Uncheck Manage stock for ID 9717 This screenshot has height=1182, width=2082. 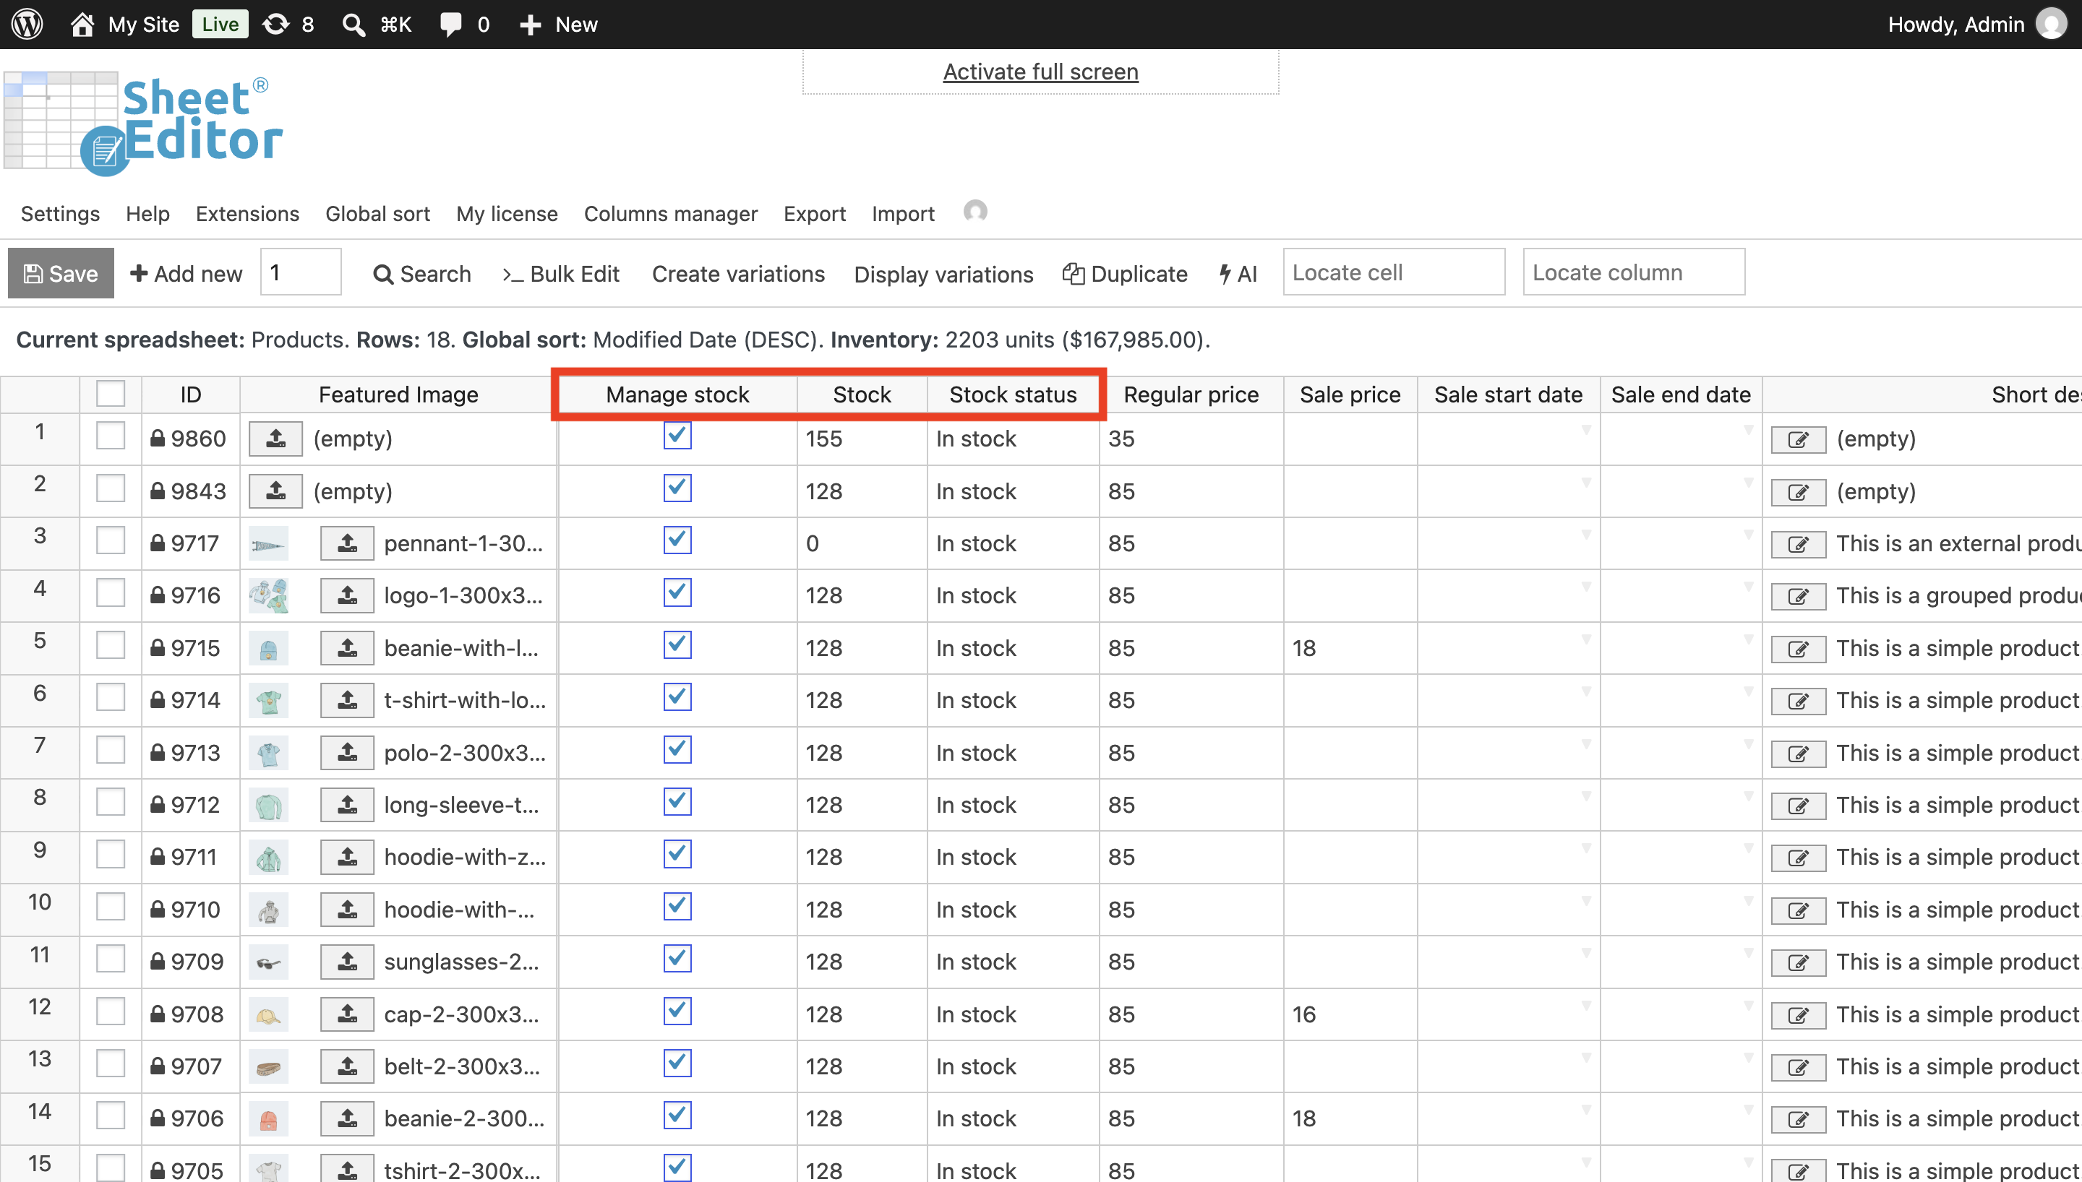click(x=677, y=540)
